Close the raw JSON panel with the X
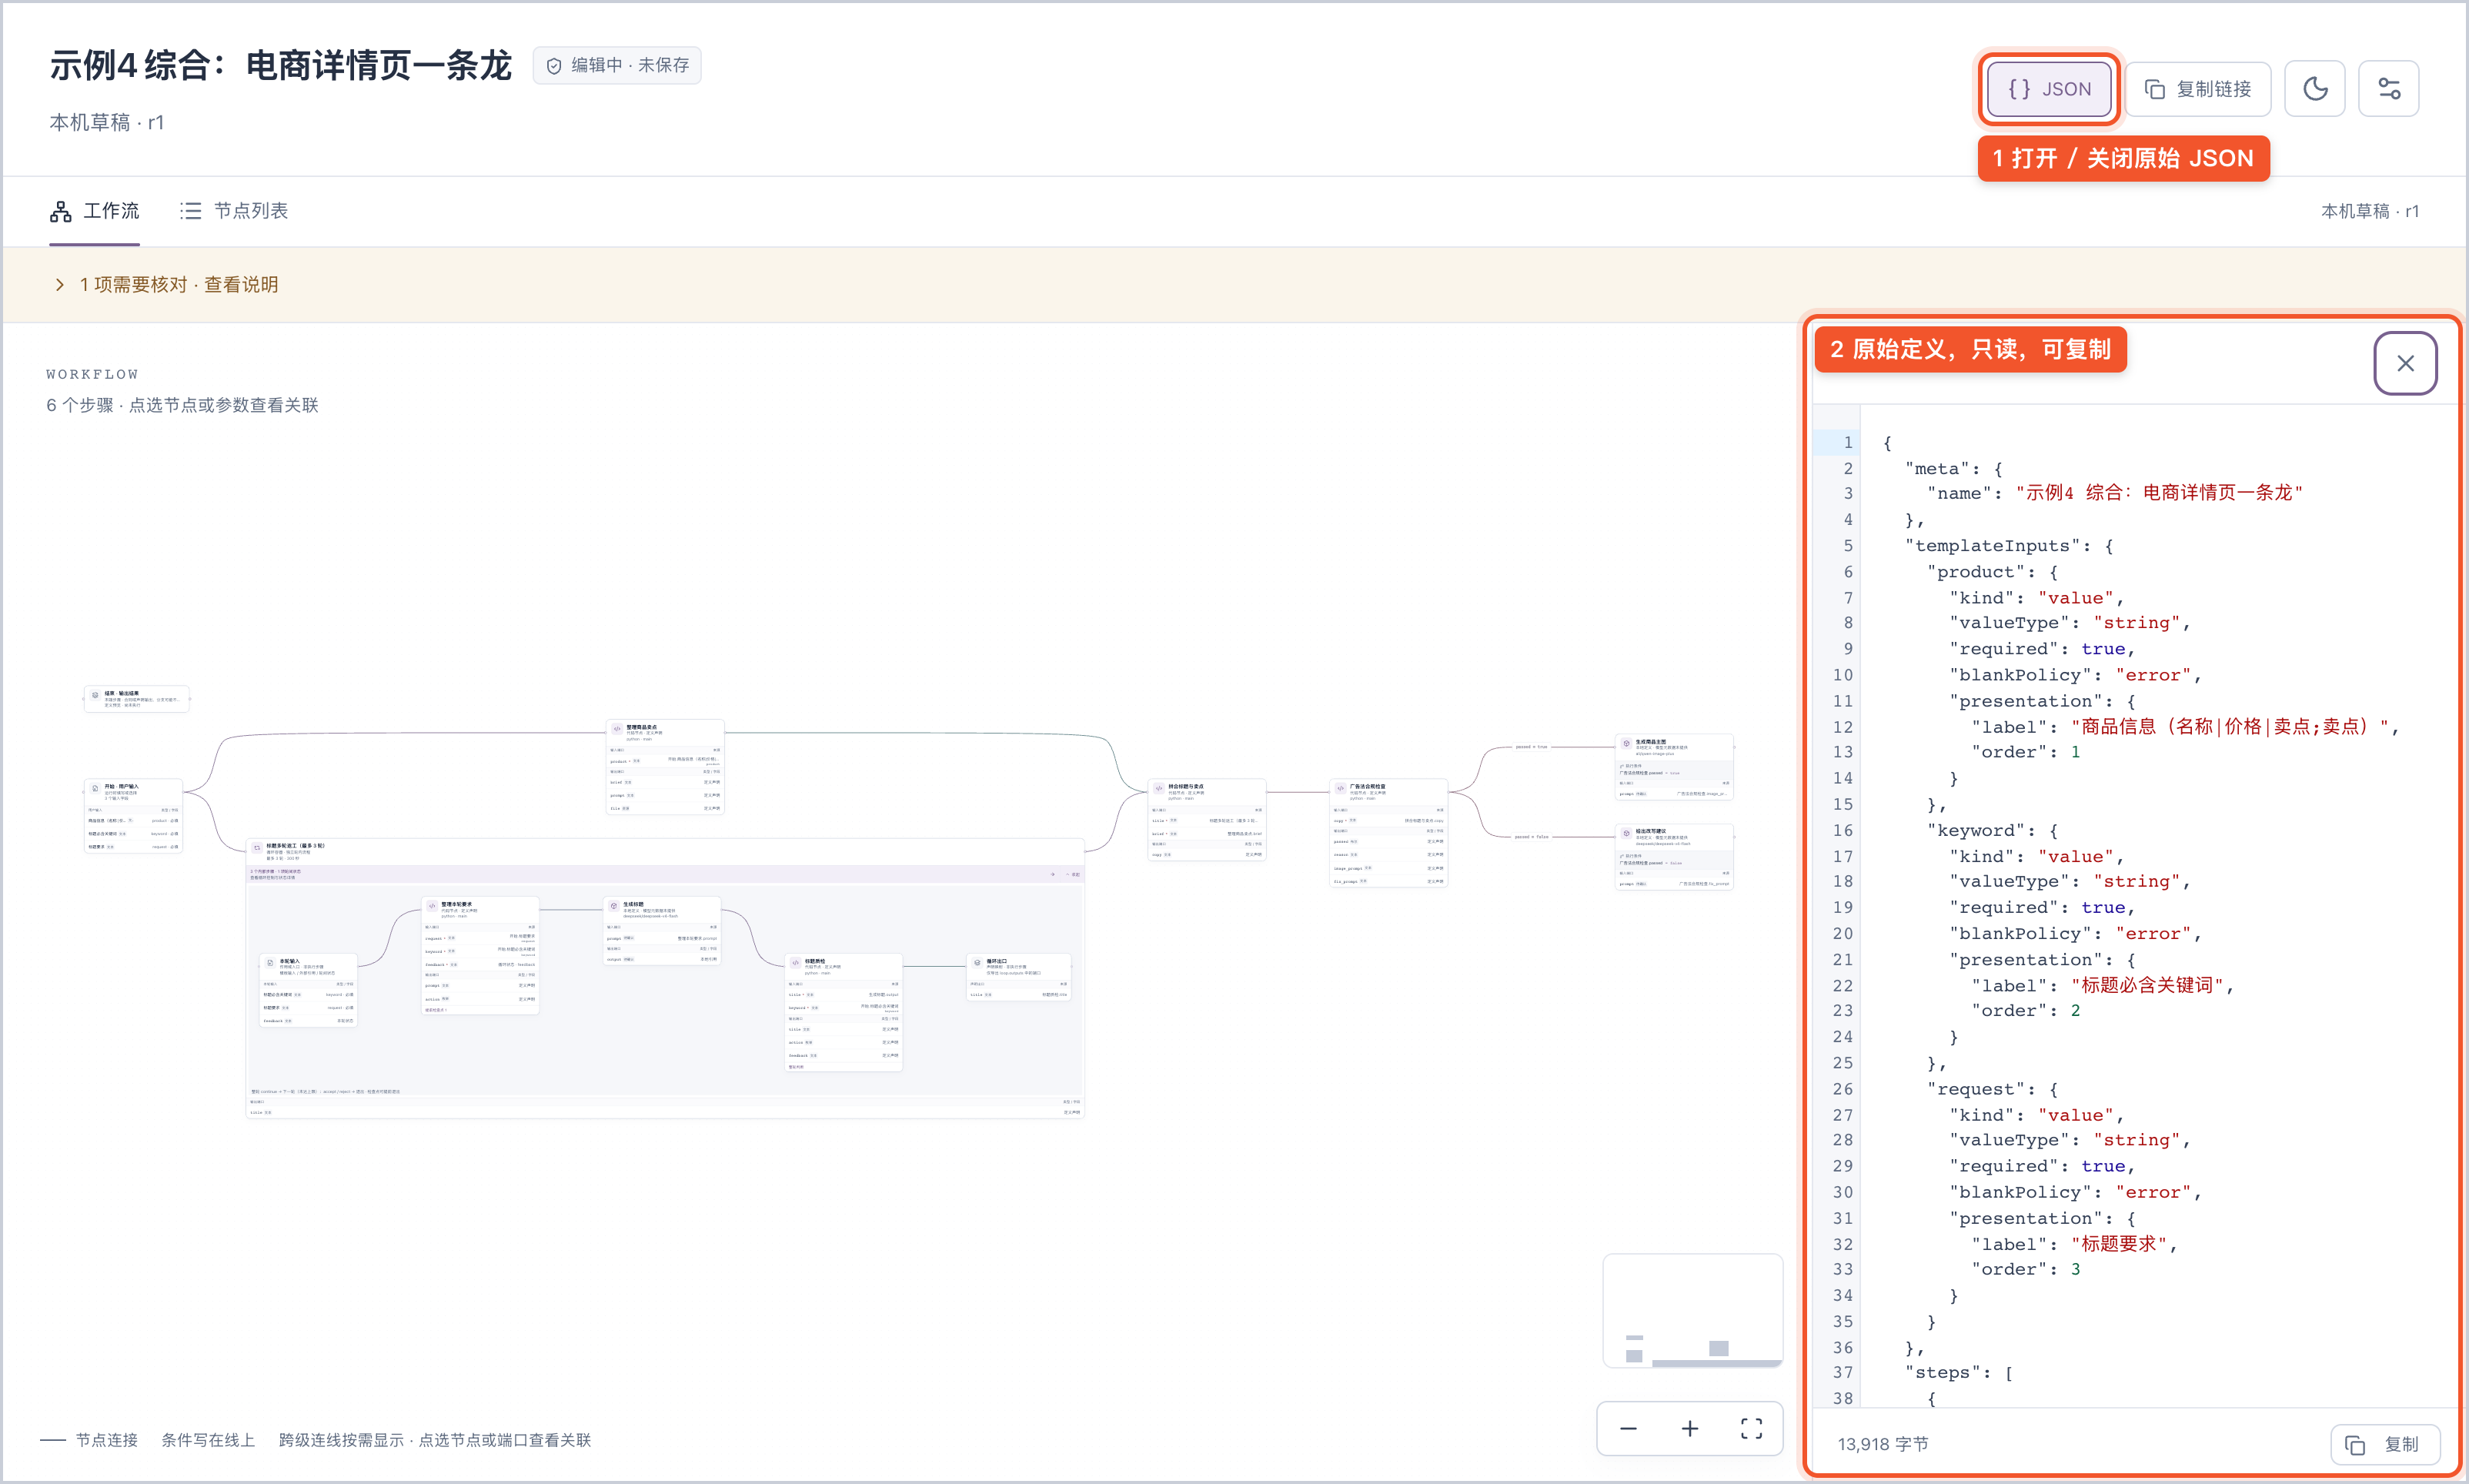The height and width of the screenshot is (1484, 2469). [2405, 363]
